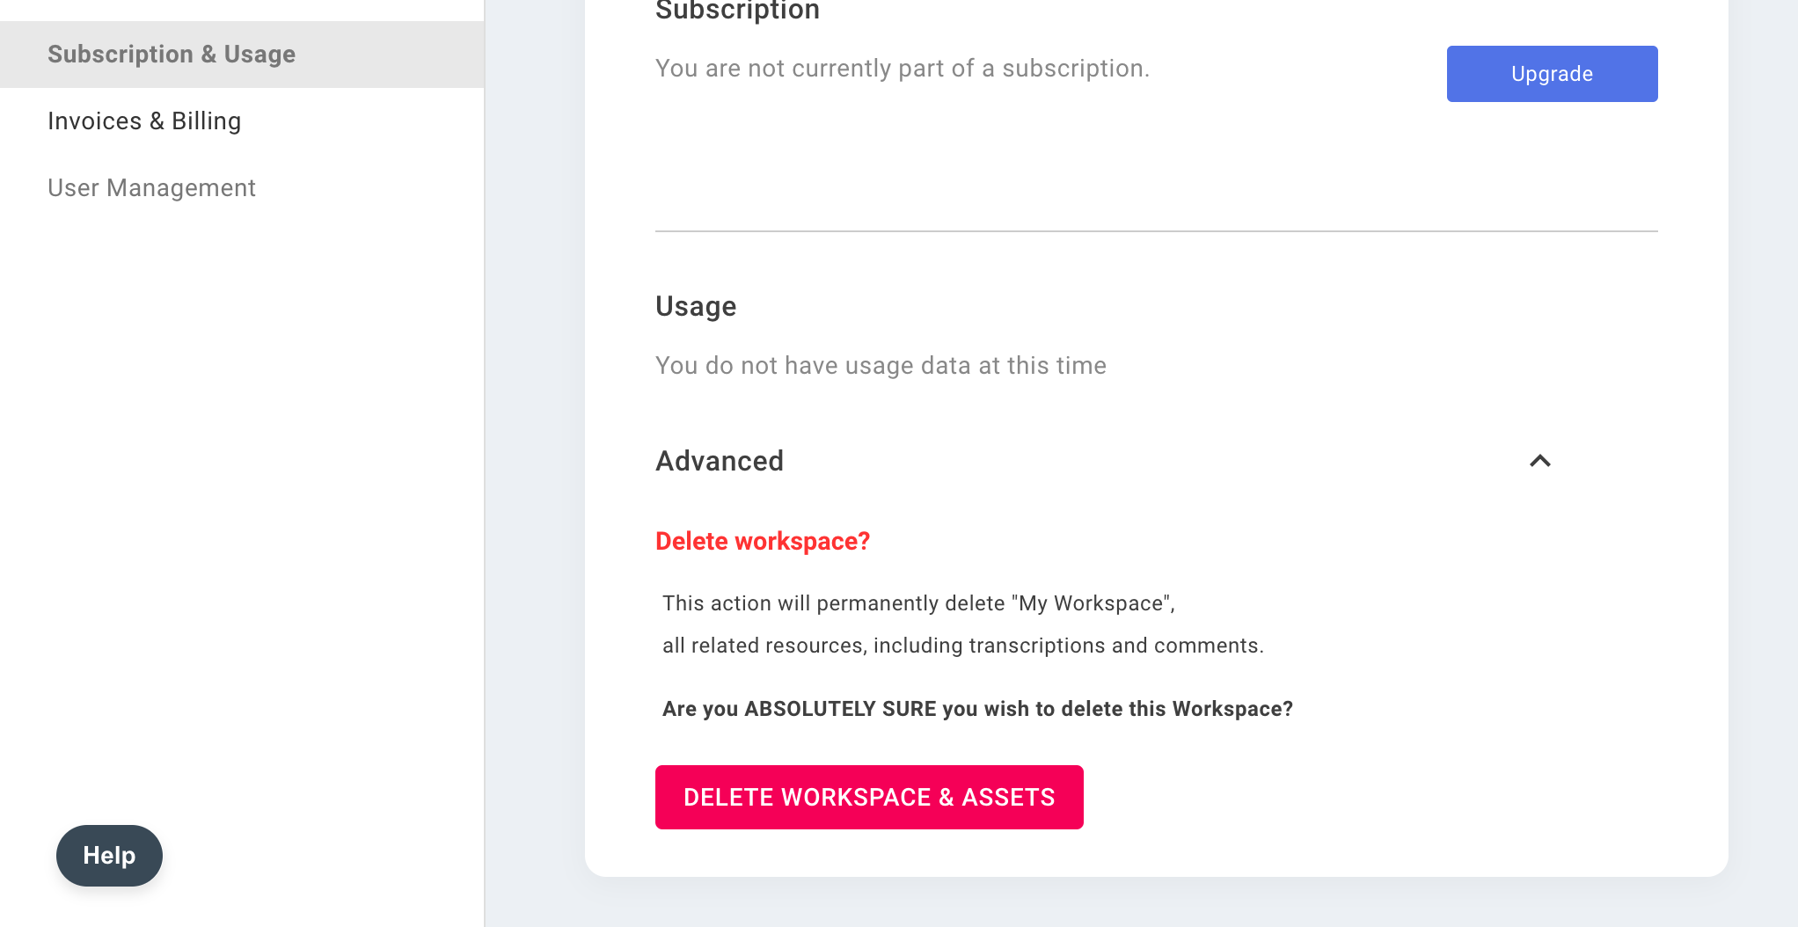Click the Usage heading
1798x927 pixels.
[695, 305]
